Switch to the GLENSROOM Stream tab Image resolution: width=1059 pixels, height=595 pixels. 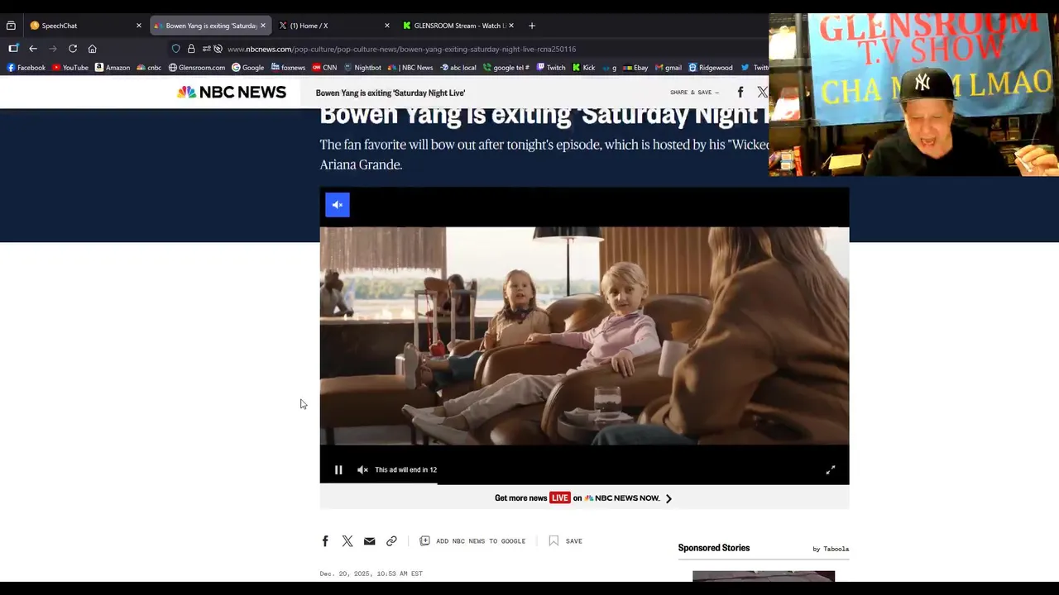(458, 26)
